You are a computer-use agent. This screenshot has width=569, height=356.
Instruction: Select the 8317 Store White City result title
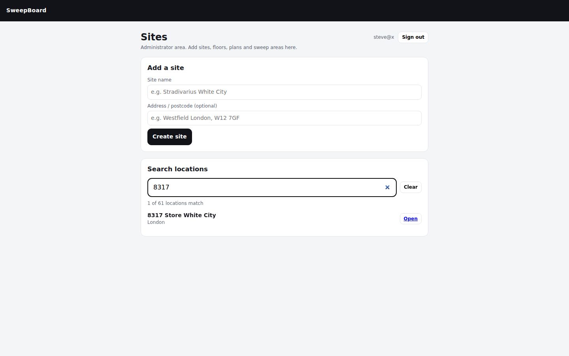click(182, 215)
